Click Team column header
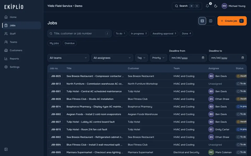251x156 pixels. (176, 68)
